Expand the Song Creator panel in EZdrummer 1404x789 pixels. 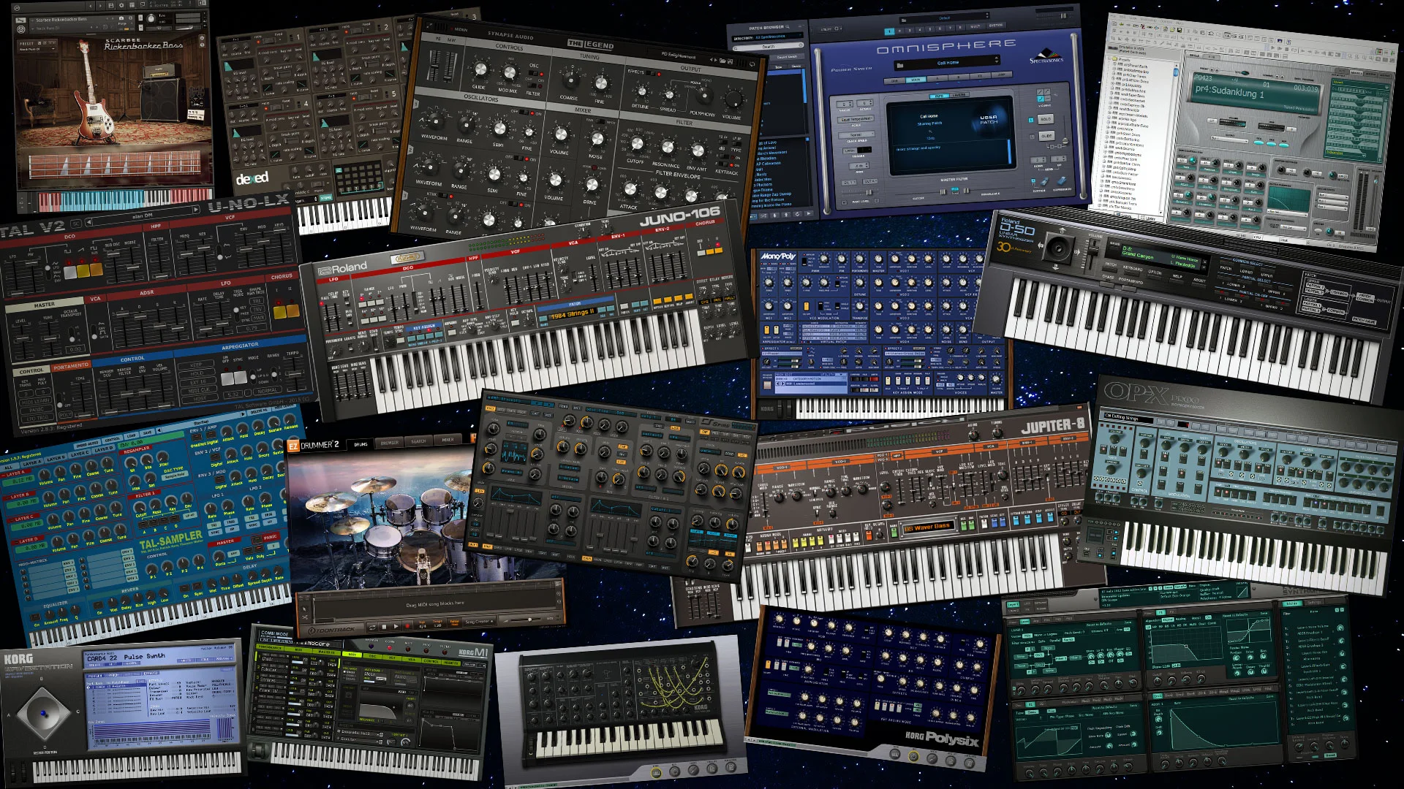click(479, 622)
